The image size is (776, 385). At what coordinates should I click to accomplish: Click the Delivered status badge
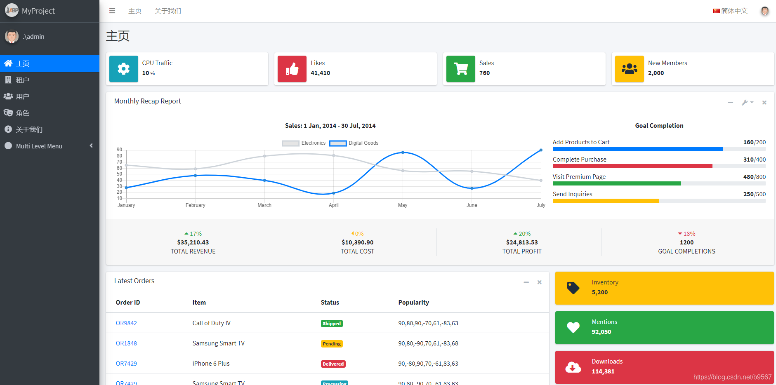(333, 364)
